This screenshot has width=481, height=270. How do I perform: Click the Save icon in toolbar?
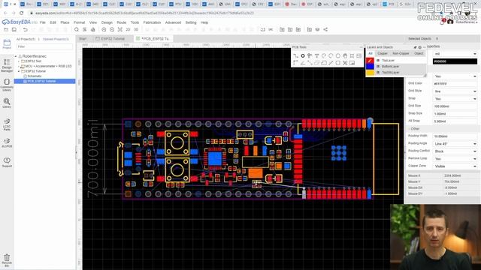[x=14, y=30]
